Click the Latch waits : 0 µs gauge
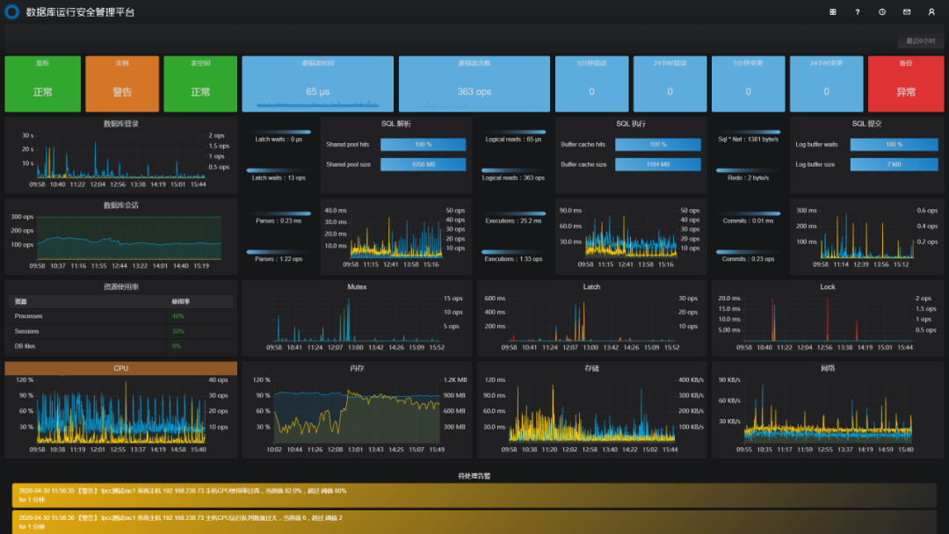 tap(279, 135)
